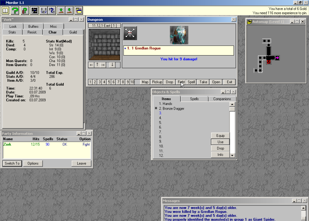Screen dimensions: 309x221
Task: Open the dungeon map grid toolbar icon
Action: (34, 10)
